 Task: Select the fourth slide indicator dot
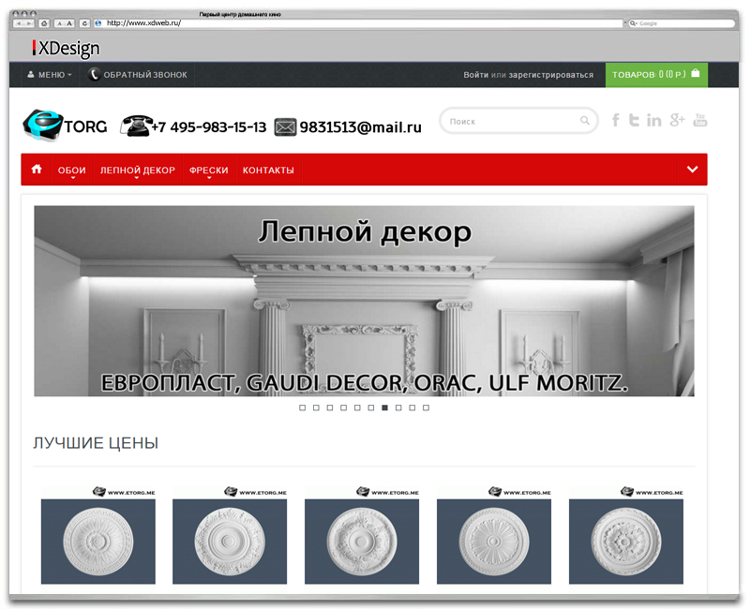[343, 408]
